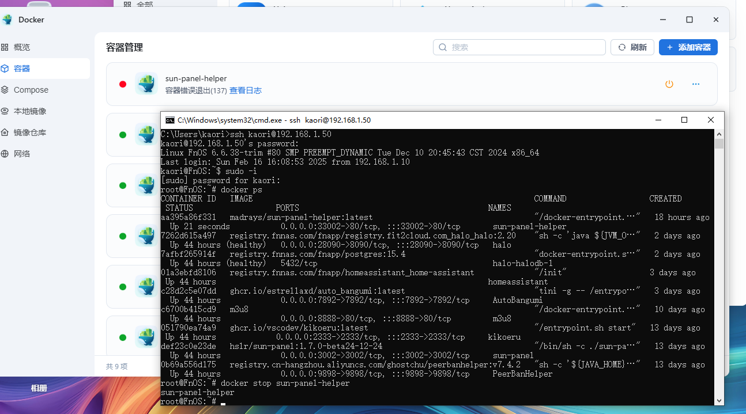Click the m3u8 image name in terminal
The height and width of the screenshot is (414, 746).
click(x=239, y=309)
